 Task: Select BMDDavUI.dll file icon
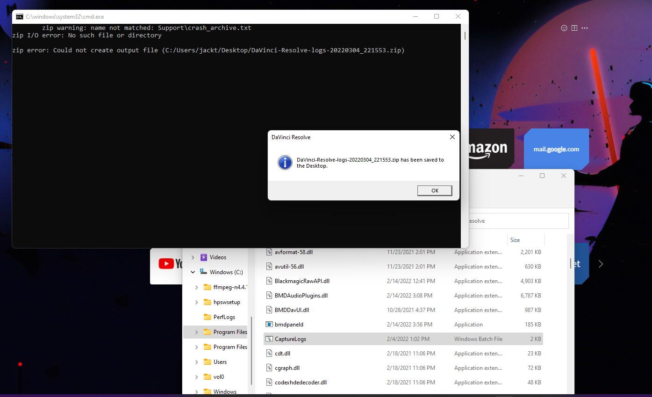coord(269,310)
